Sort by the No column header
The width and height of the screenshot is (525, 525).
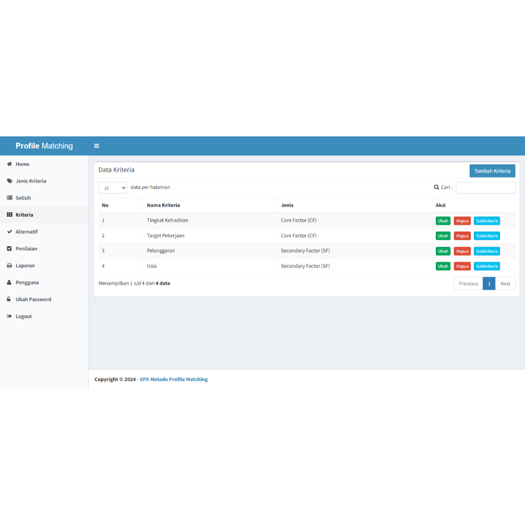point(121,205)
